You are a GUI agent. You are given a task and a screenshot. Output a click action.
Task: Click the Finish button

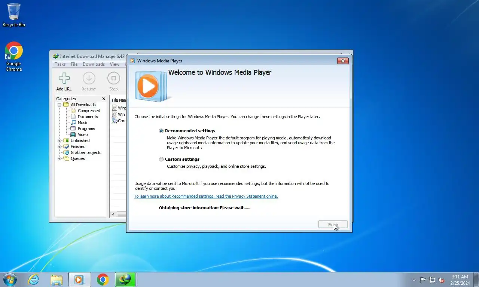[x=333, y=225]
